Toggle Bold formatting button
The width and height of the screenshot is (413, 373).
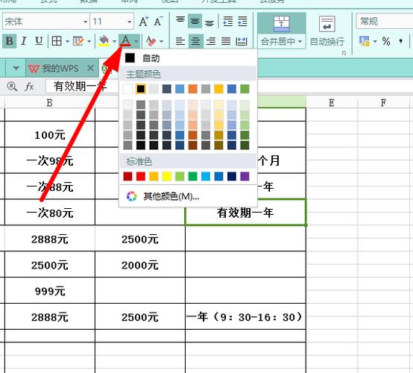coord(10,41)
